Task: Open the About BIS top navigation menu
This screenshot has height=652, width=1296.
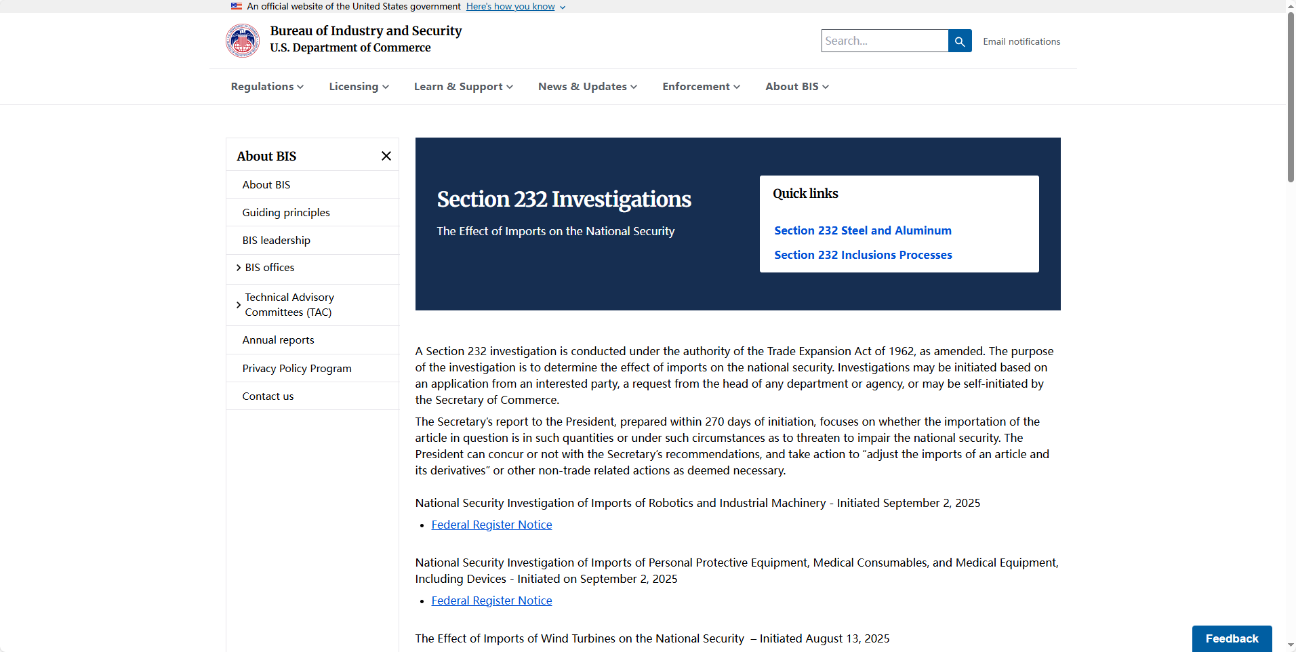Action: pos(796,87)
